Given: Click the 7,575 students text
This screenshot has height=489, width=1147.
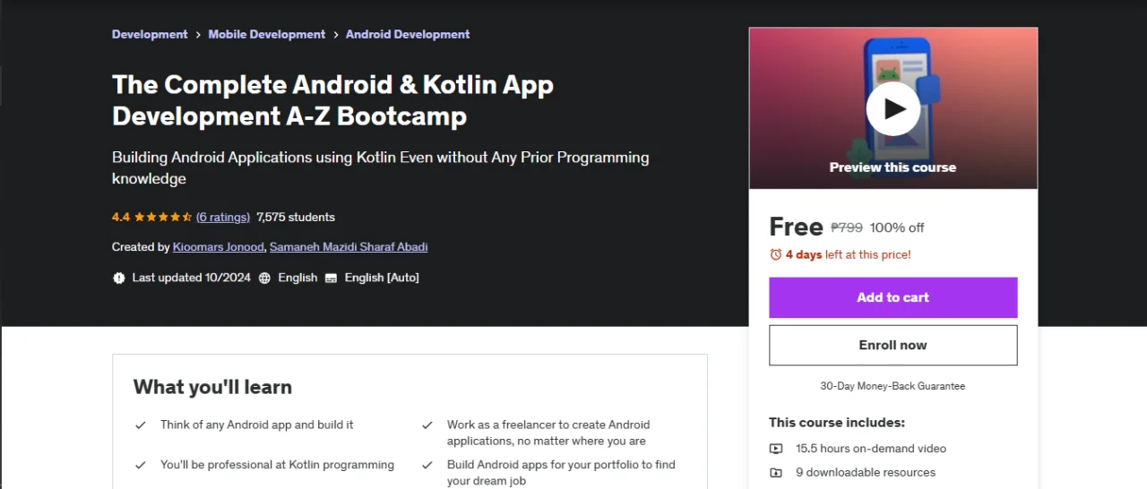Looking at the screenshot, I should coord(296,217).
